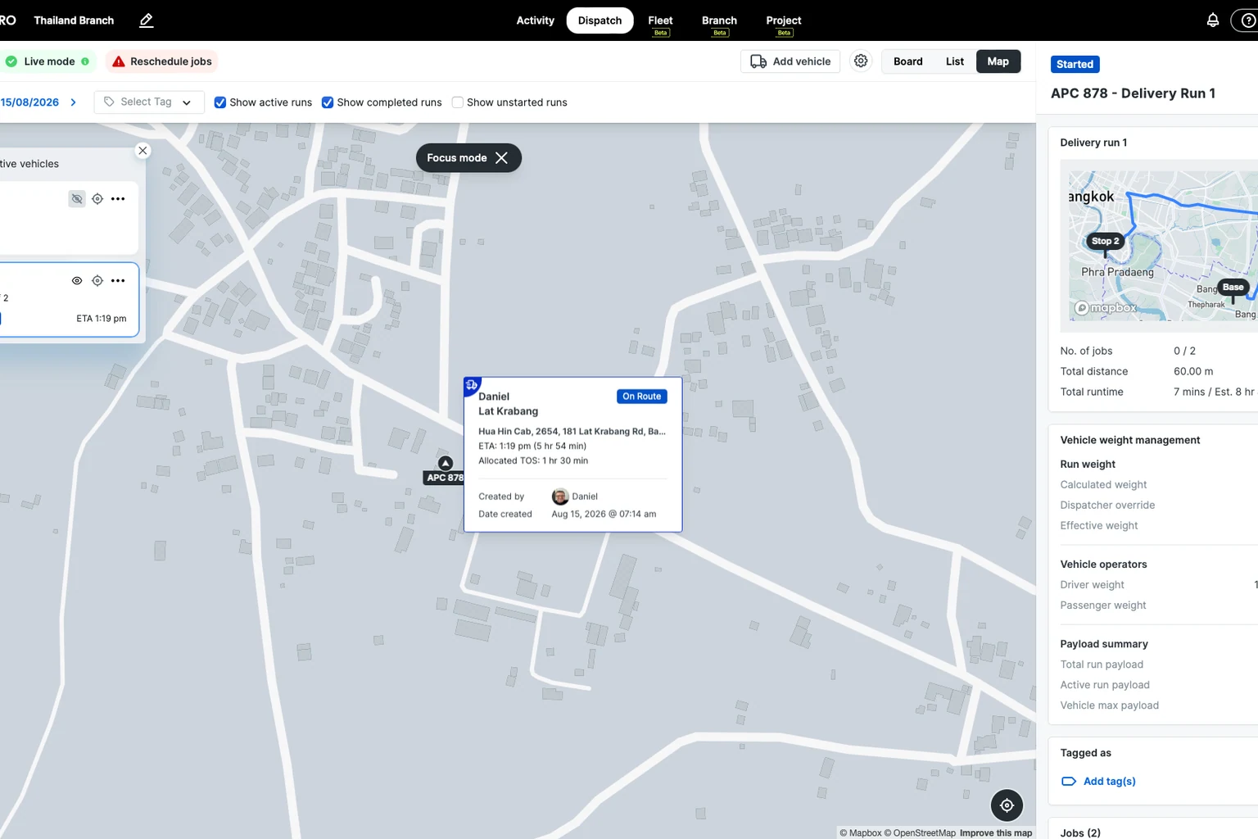Switch to List view
1258x839 pixels.
click(955, 61)
